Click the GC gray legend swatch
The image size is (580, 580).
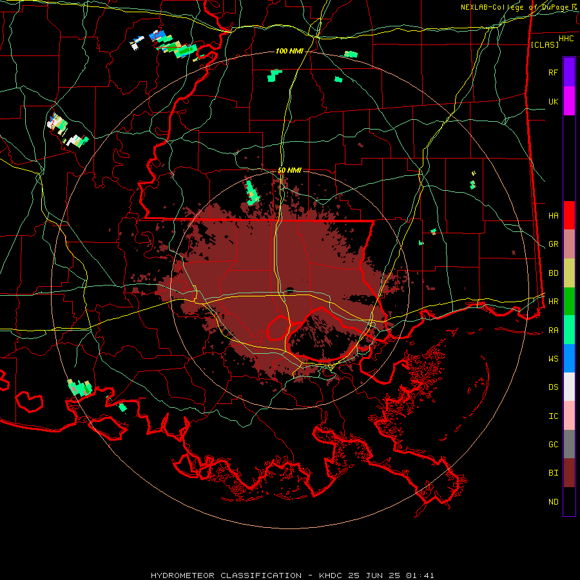pyautogui.click(x=569, y=444)
